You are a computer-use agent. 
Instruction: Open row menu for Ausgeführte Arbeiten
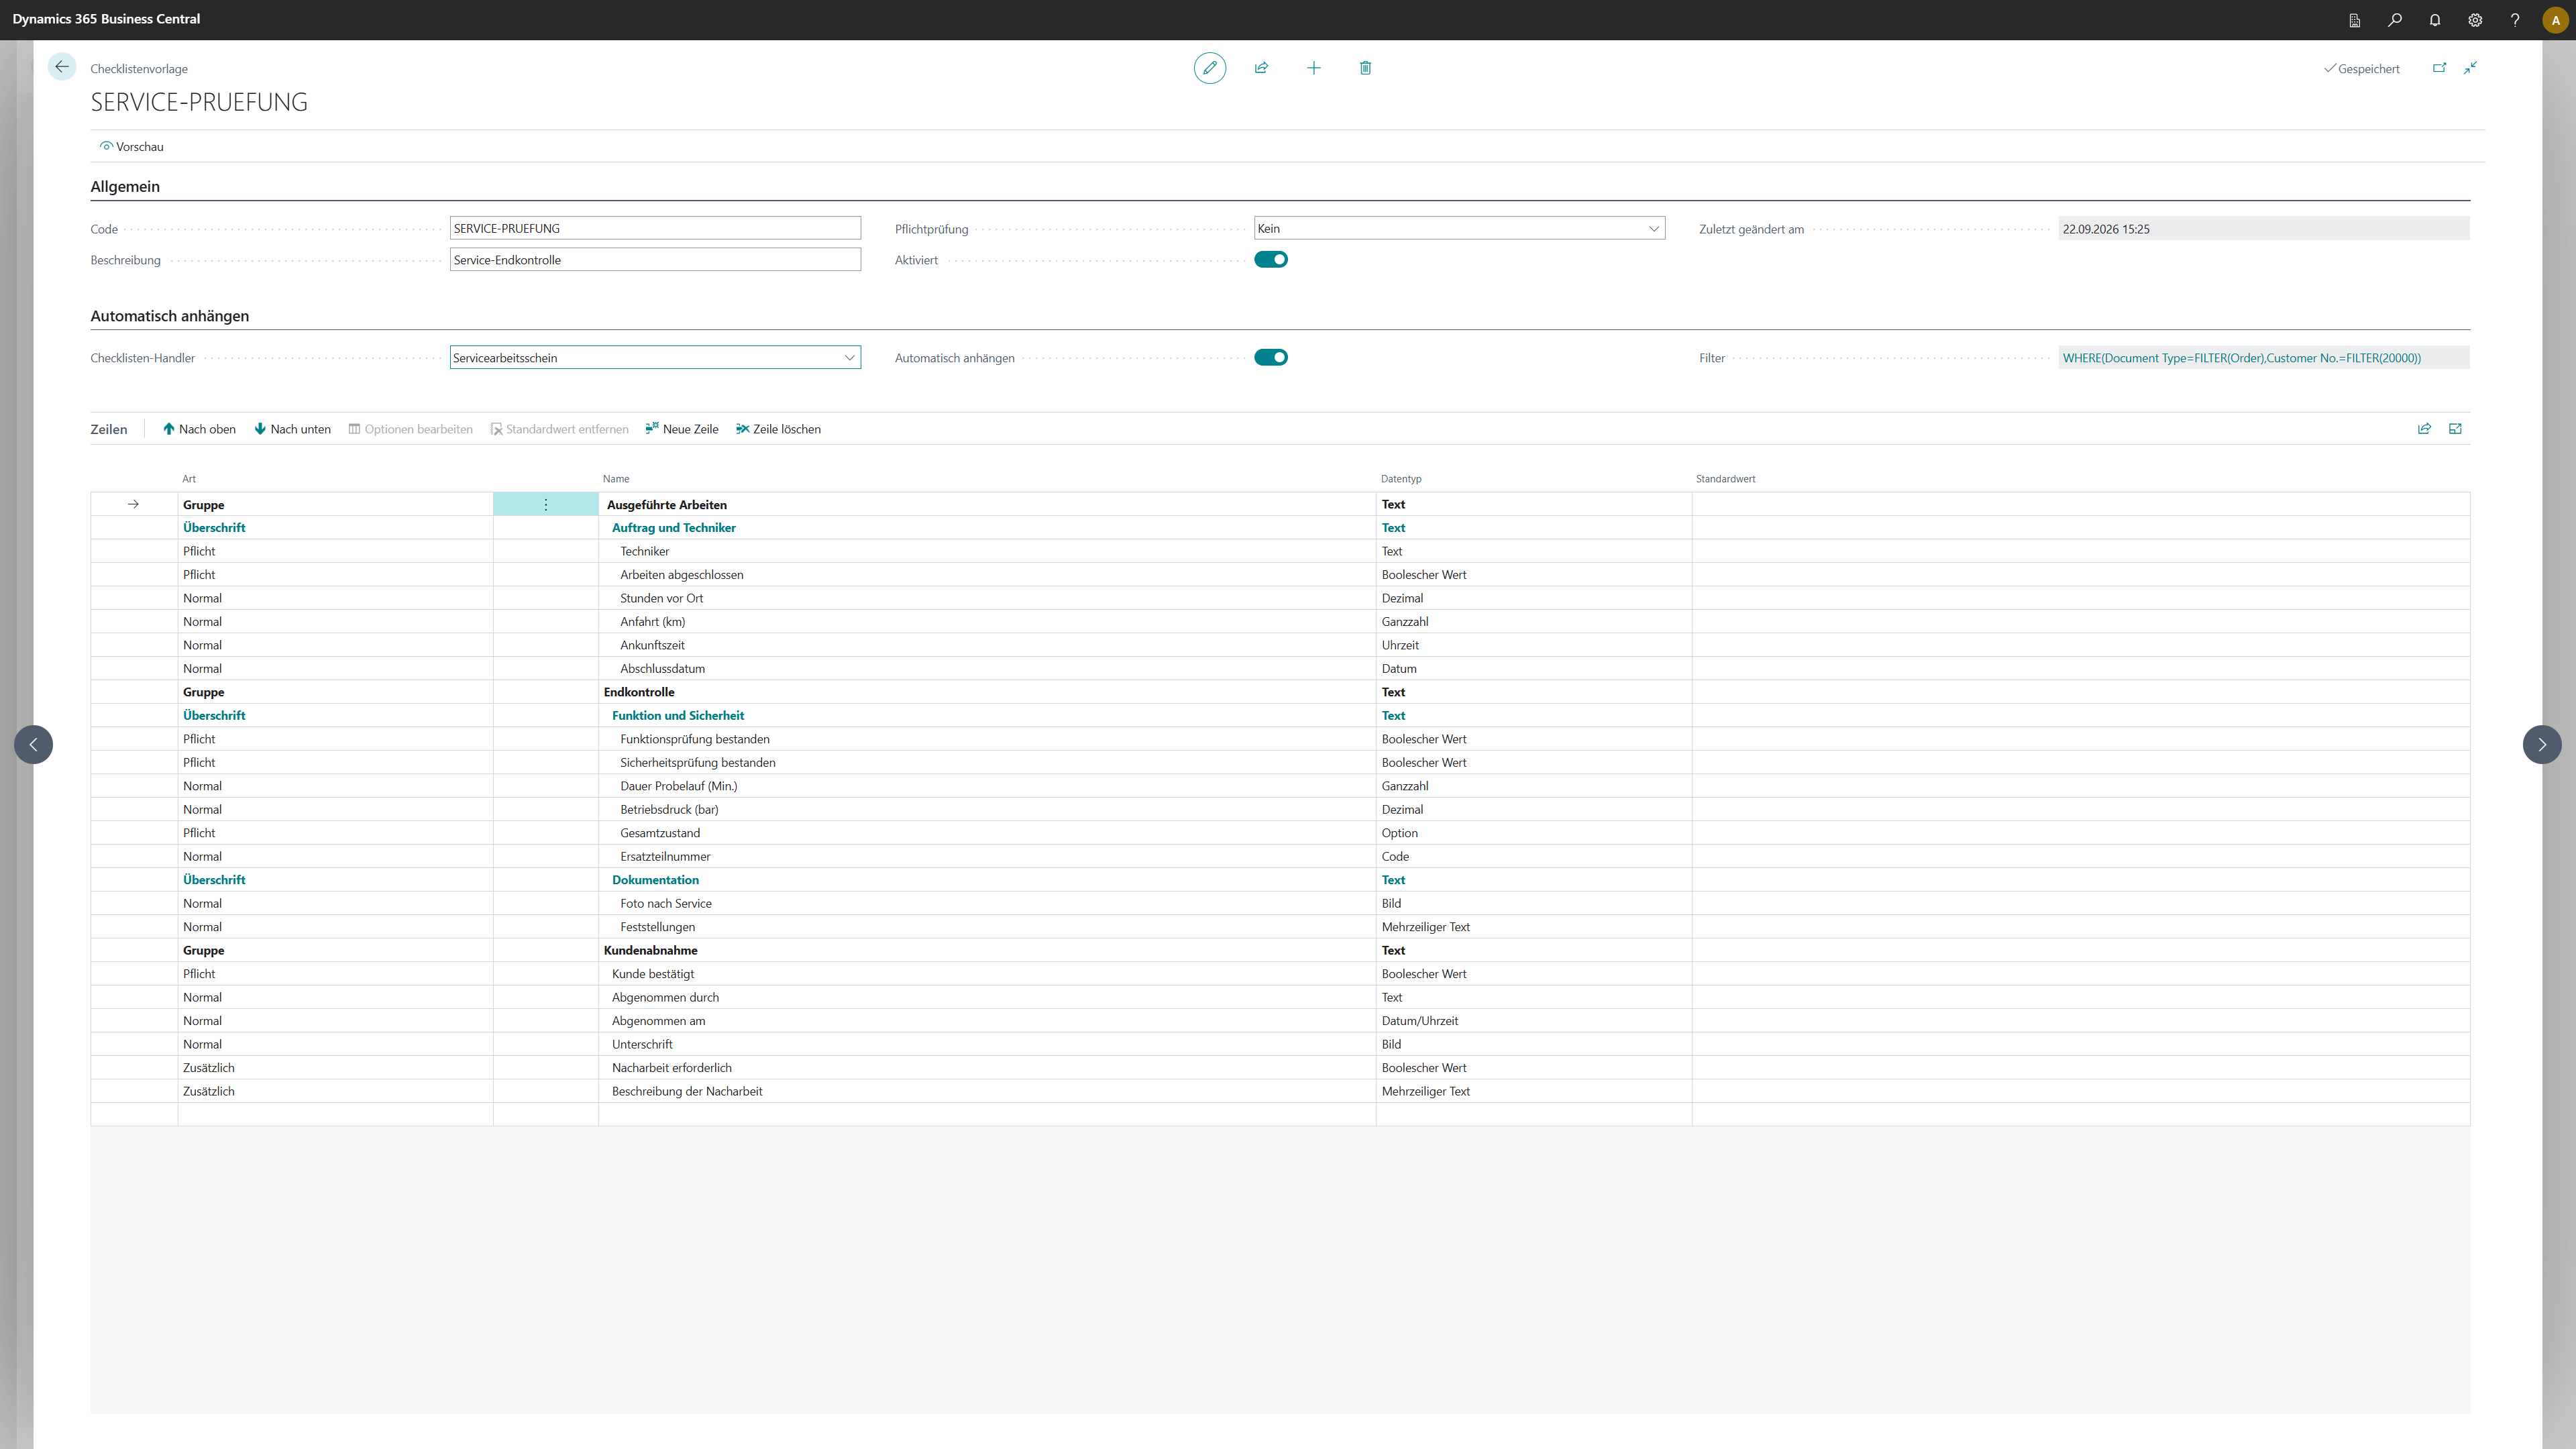[x=546, y=504]
